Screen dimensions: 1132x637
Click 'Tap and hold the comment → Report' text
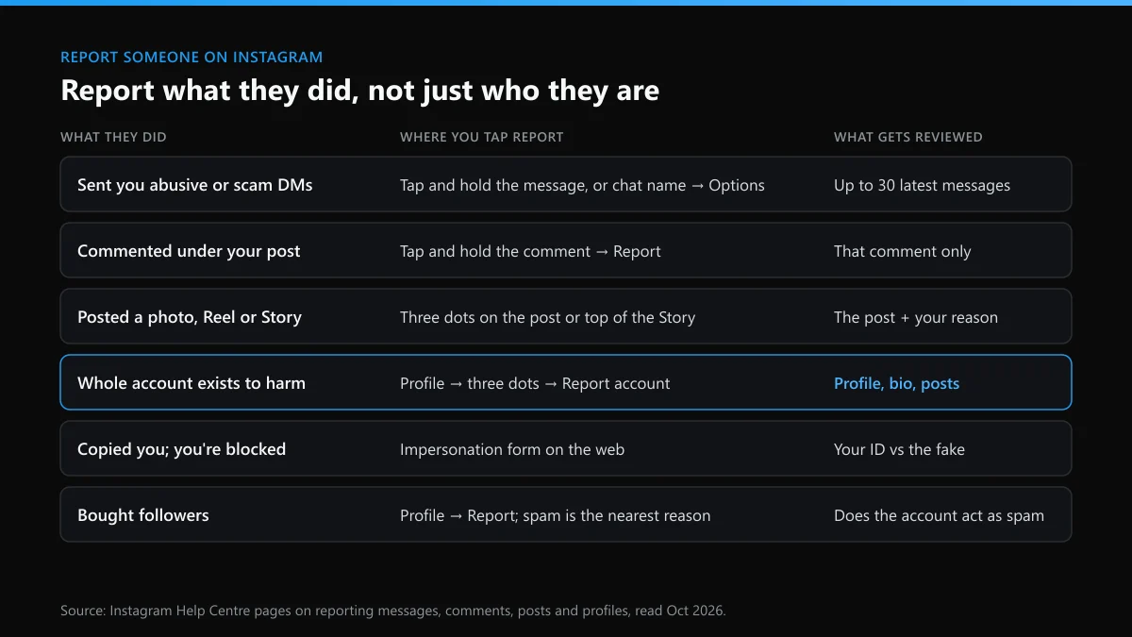[530, 251]
